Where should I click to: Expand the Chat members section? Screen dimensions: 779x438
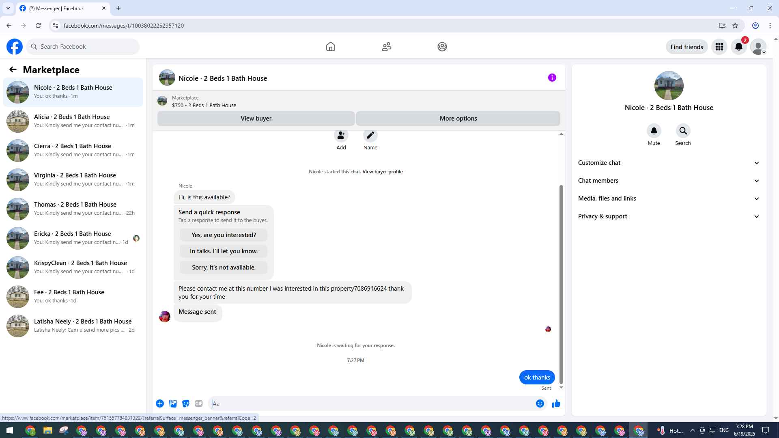(x=669, y=181)
